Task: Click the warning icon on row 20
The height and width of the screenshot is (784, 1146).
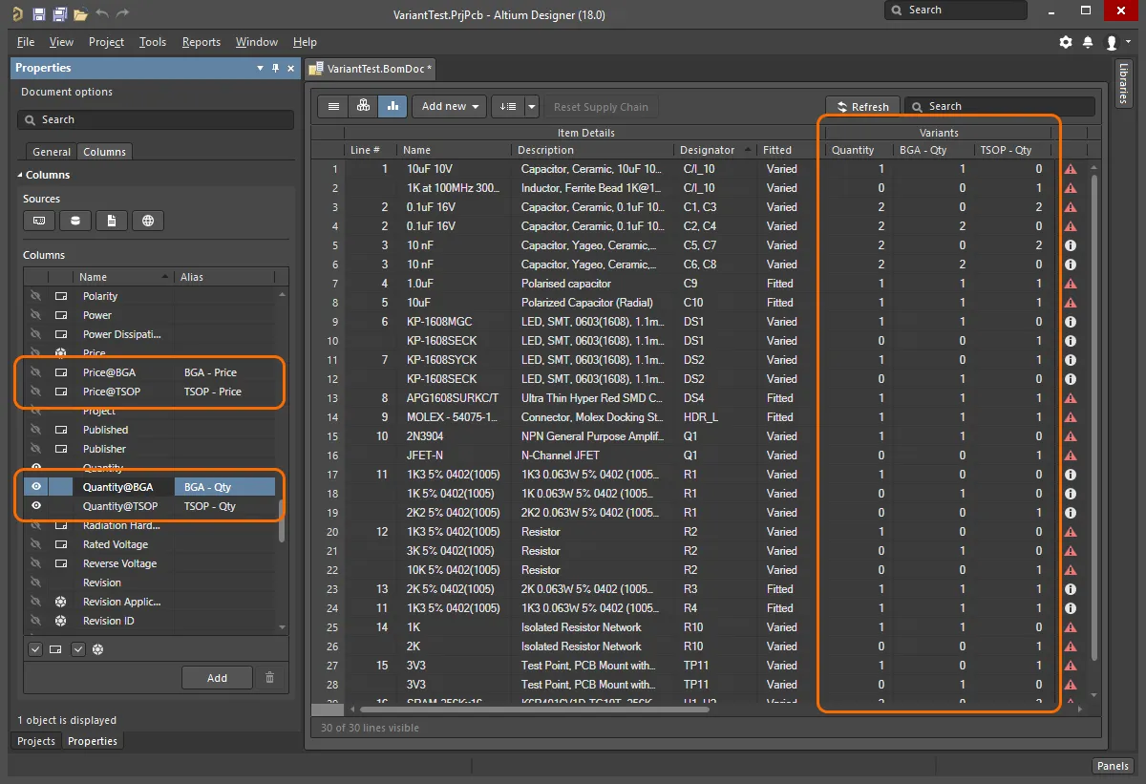Action: (x=1071, y=532)
